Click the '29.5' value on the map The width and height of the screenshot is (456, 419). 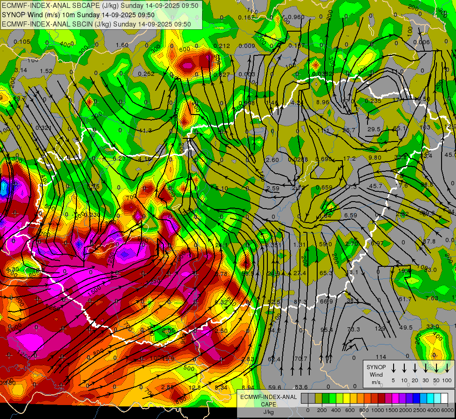374,129
